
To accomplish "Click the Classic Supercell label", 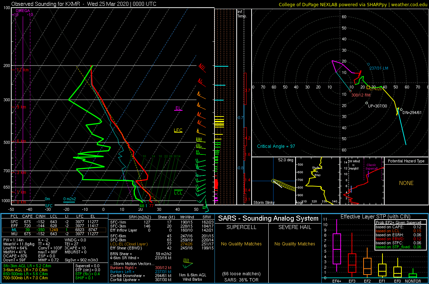I will (372, 168).
